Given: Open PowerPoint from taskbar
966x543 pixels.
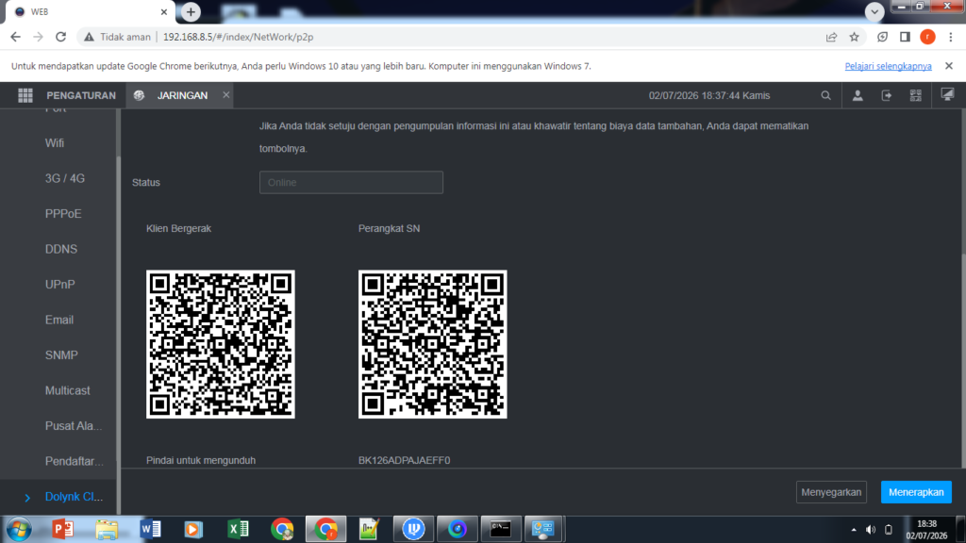Looking at the screenshot, I should click(63, 529).
